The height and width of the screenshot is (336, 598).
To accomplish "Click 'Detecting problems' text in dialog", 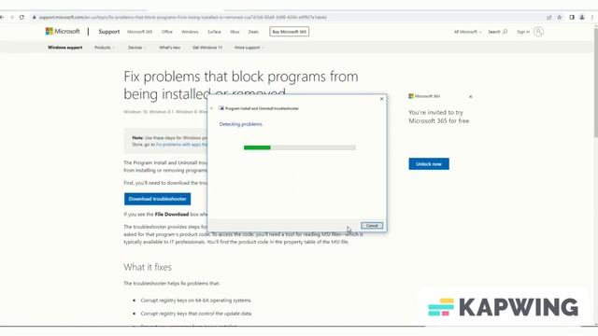I will 241,124.
